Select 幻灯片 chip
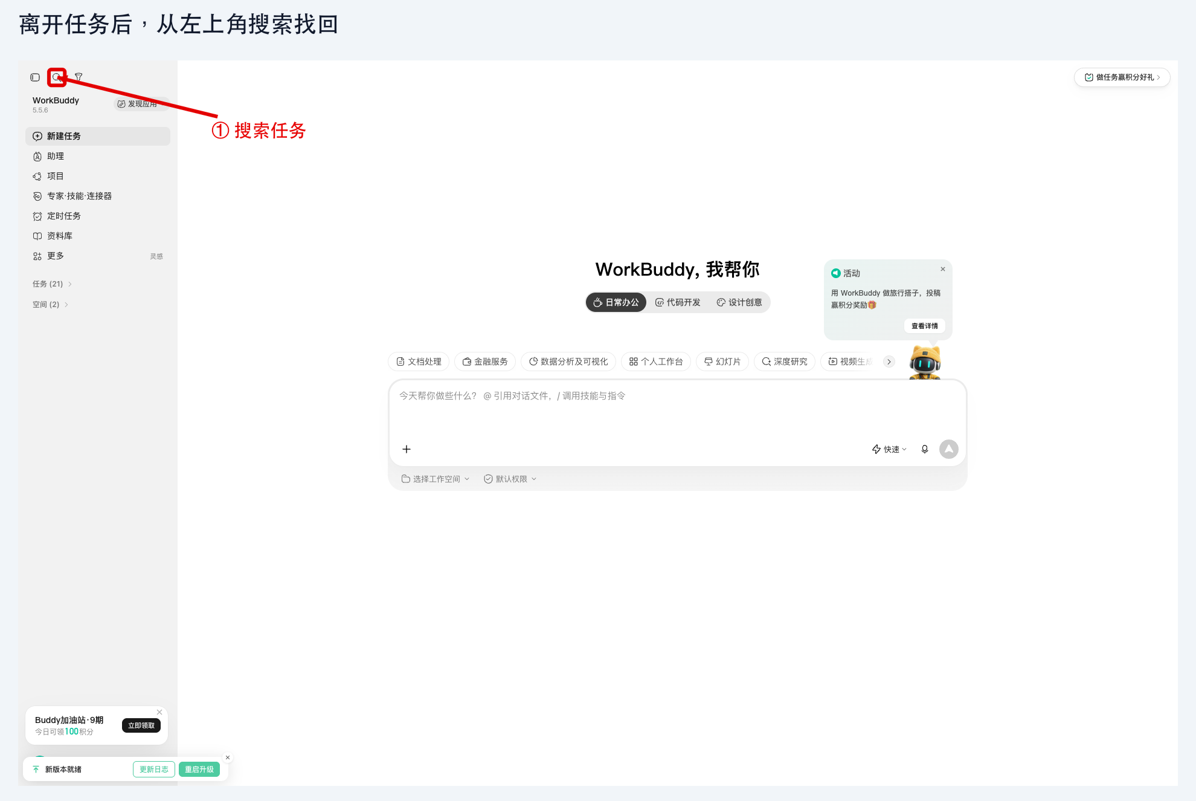The image size is (1196, 801). (x=722, y=362)
